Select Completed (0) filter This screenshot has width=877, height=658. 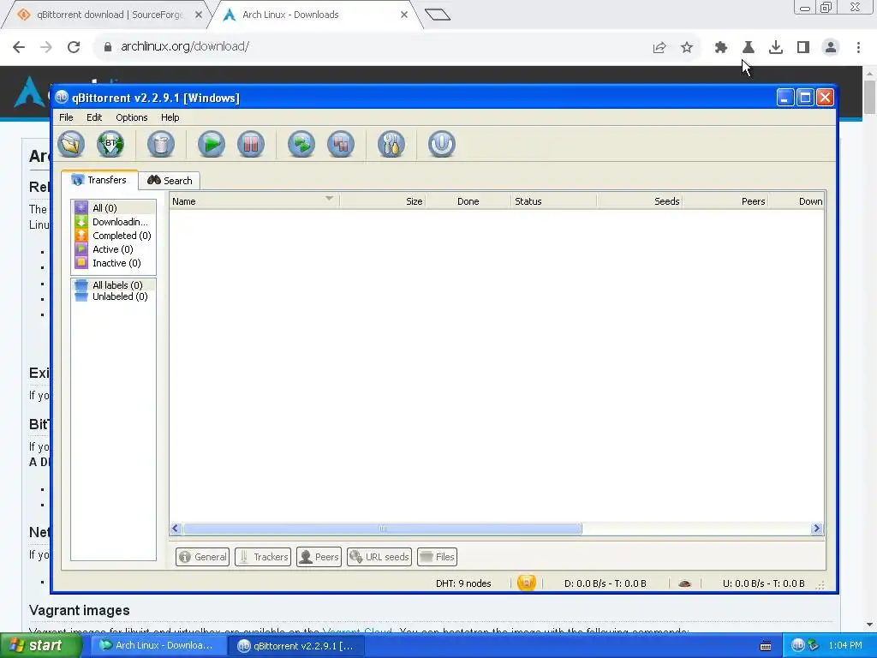click(114, 236)
